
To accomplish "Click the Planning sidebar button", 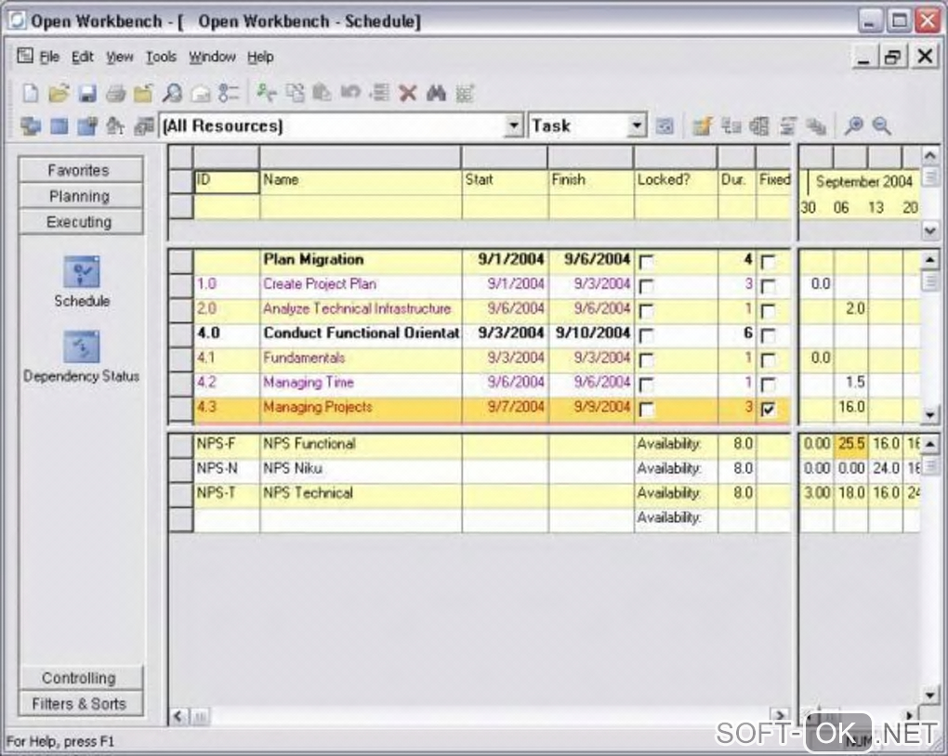I will [81, 196].
